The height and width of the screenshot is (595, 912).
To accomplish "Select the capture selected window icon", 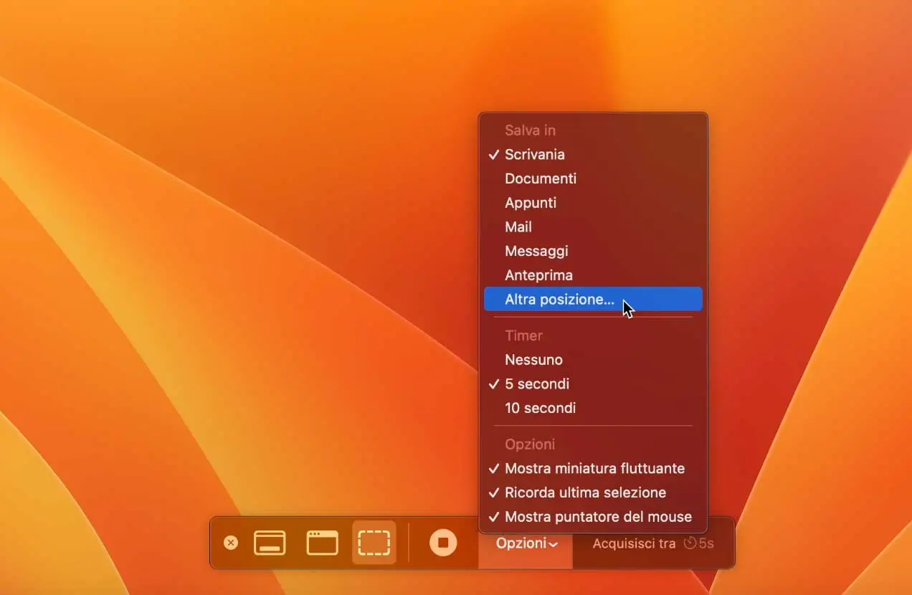I will tap(322, 543).
